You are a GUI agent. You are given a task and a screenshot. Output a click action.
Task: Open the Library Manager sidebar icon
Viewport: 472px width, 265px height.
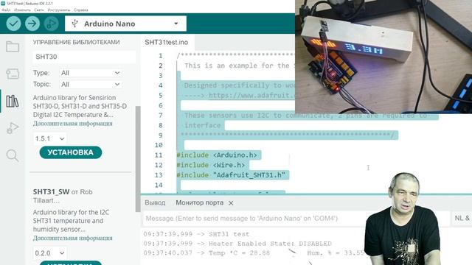coord(13,102)
